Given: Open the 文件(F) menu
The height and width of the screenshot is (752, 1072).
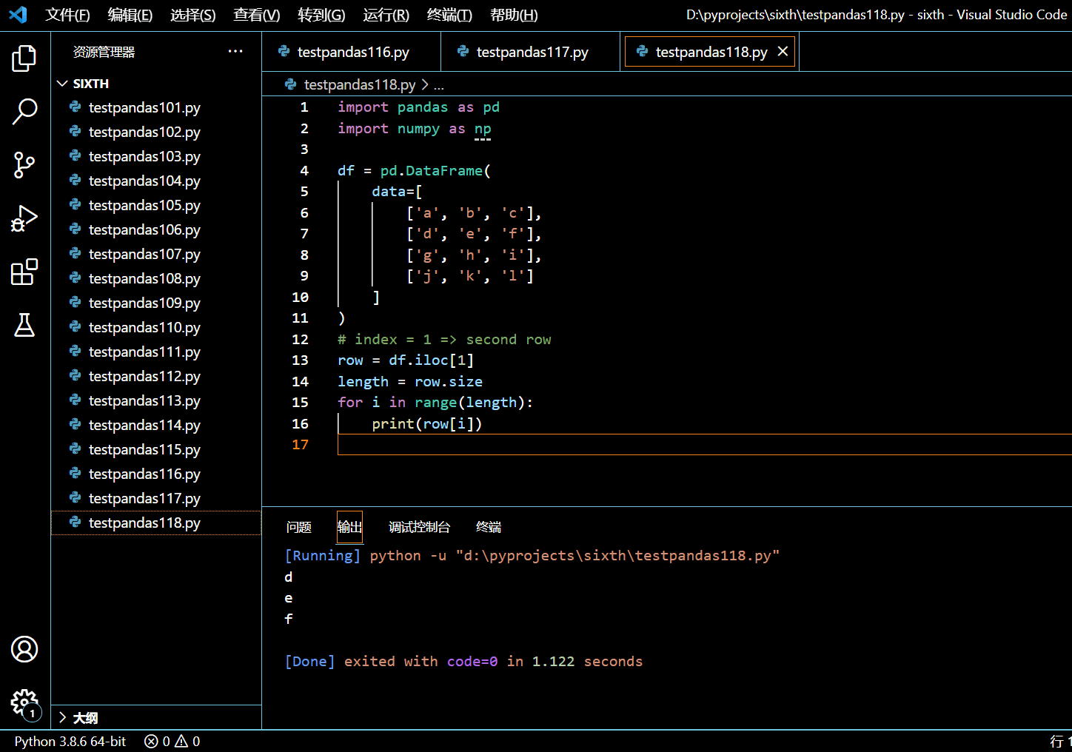Looking at the screenshot, I should [x=67, y=15].
